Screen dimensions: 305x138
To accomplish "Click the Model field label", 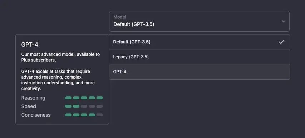I will 120,17.
